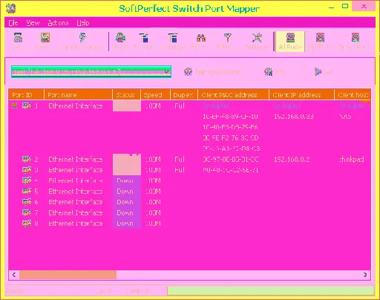The height and width of the screenshot is (300, 380).
Task: Open the File menu
Action: 13,23
